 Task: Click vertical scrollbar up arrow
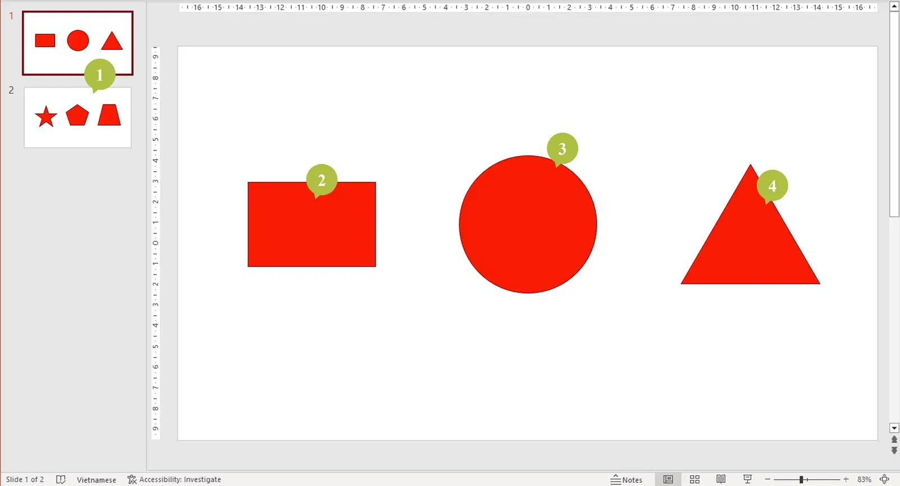894,6
